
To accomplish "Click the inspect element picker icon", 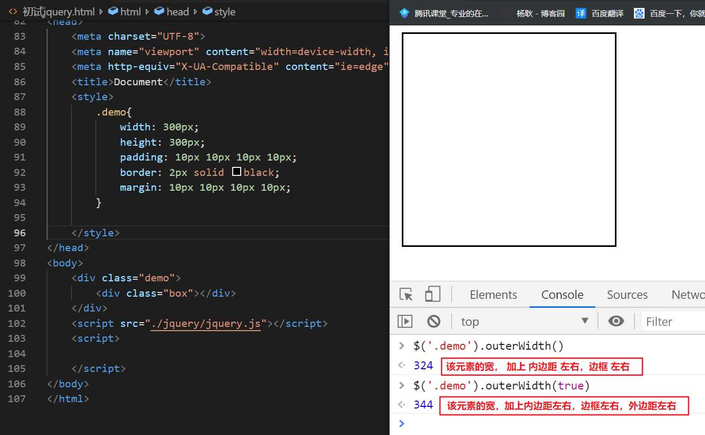I will point(406,295).
